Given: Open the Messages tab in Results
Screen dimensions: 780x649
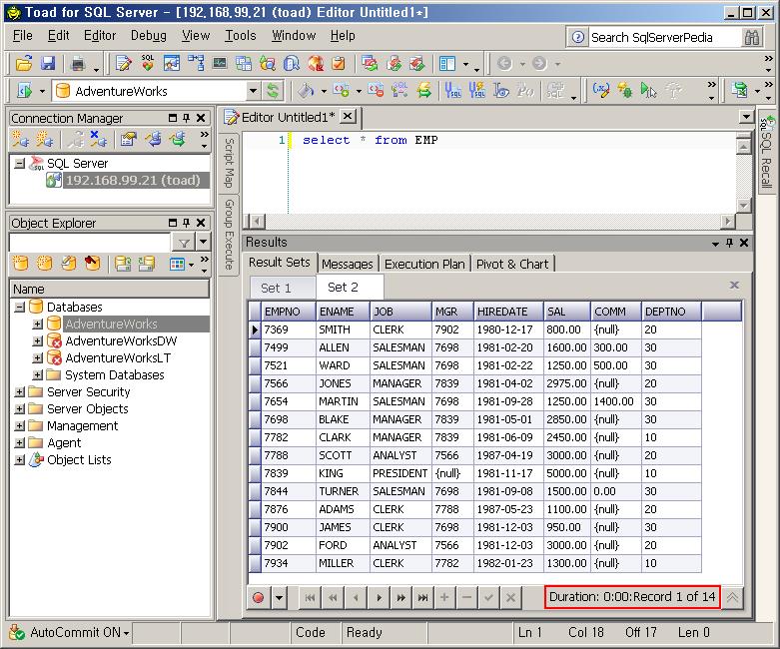Looking at the screenshot, I should tap(347, 264).
